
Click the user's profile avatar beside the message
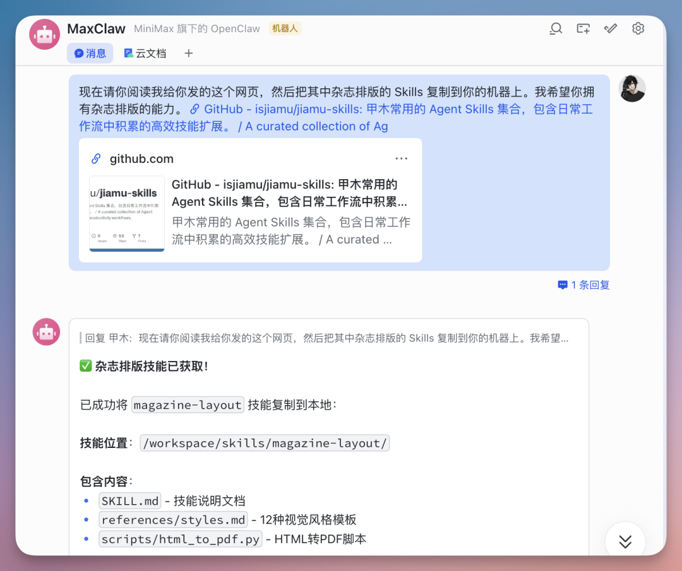tap(632, 88)
